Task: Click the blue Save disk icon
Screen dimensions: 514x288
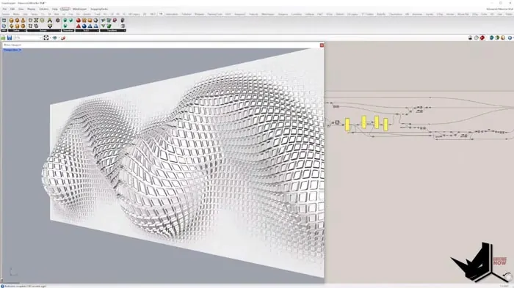Action: point(10,38)
